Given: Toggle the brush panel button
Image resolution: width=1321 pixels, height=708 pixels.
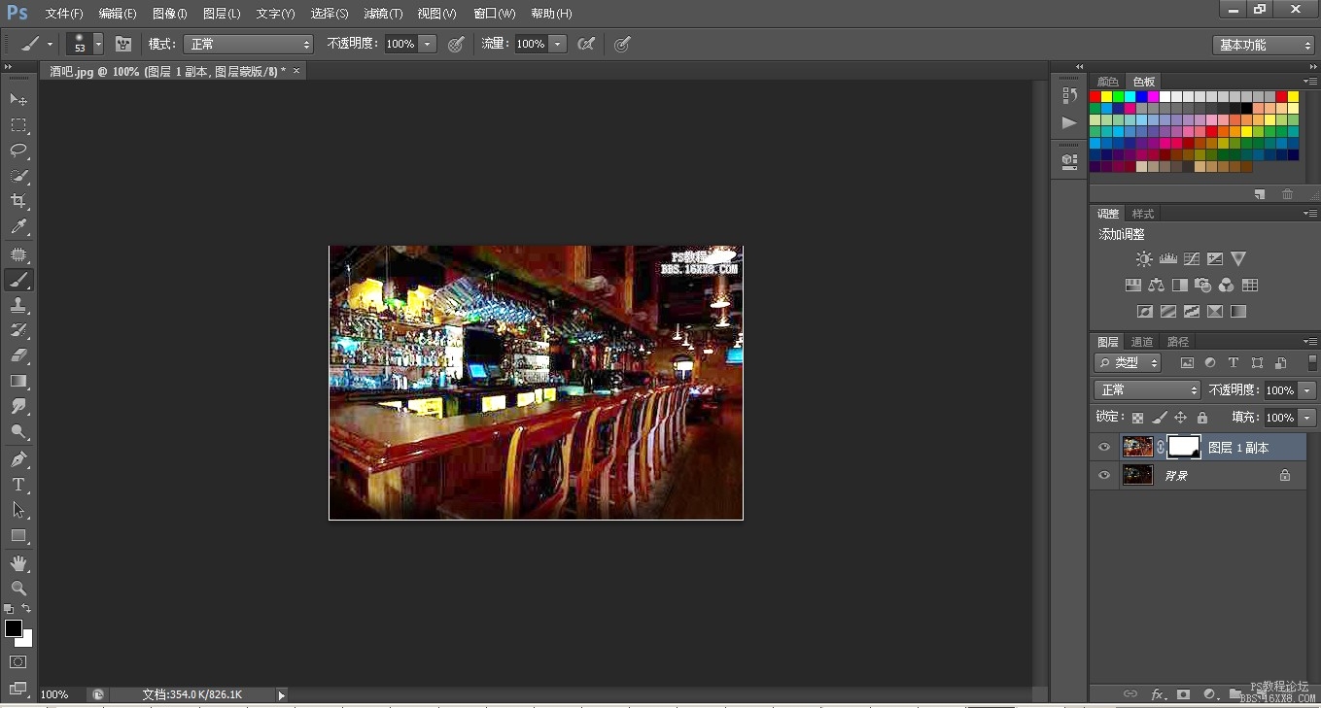Looking at the screenshot, I should (x=123, y=44).
